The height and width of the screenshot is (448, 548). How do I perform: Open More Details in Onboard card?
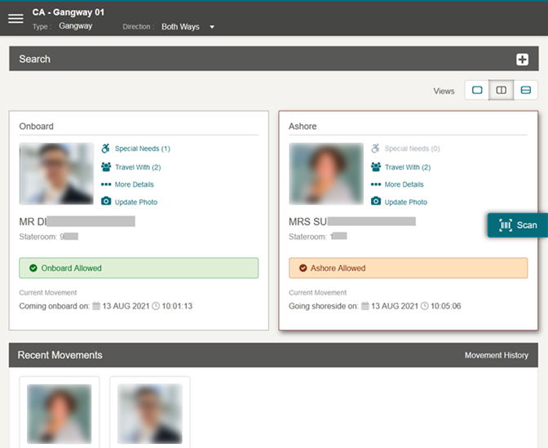(x=135, y=184)
